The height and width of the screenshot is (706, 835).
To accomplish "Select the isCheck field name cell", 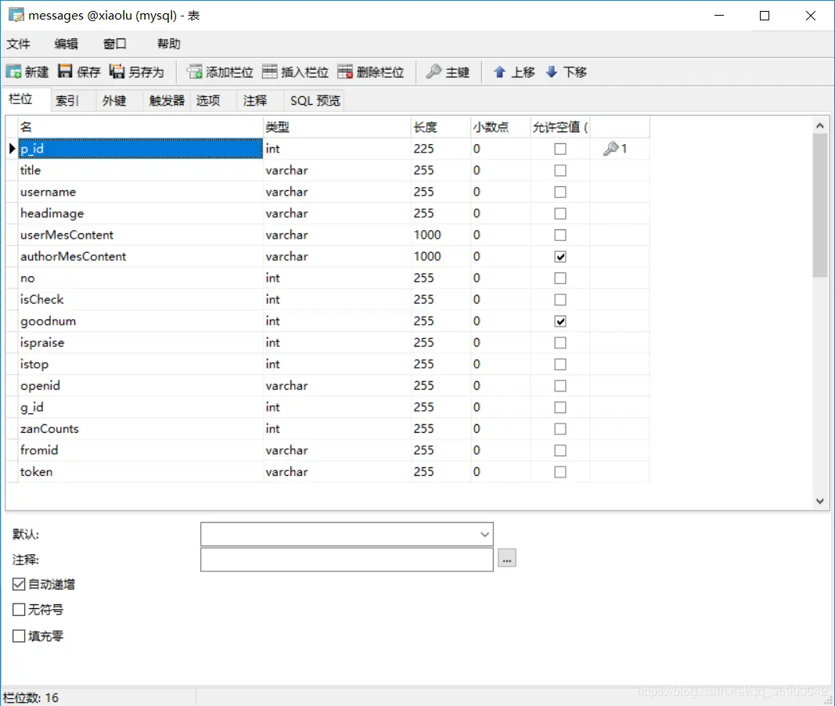I will point(141,300).
